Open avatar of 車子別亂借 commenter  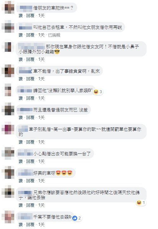pyautogui.click(x=8, y=128)
